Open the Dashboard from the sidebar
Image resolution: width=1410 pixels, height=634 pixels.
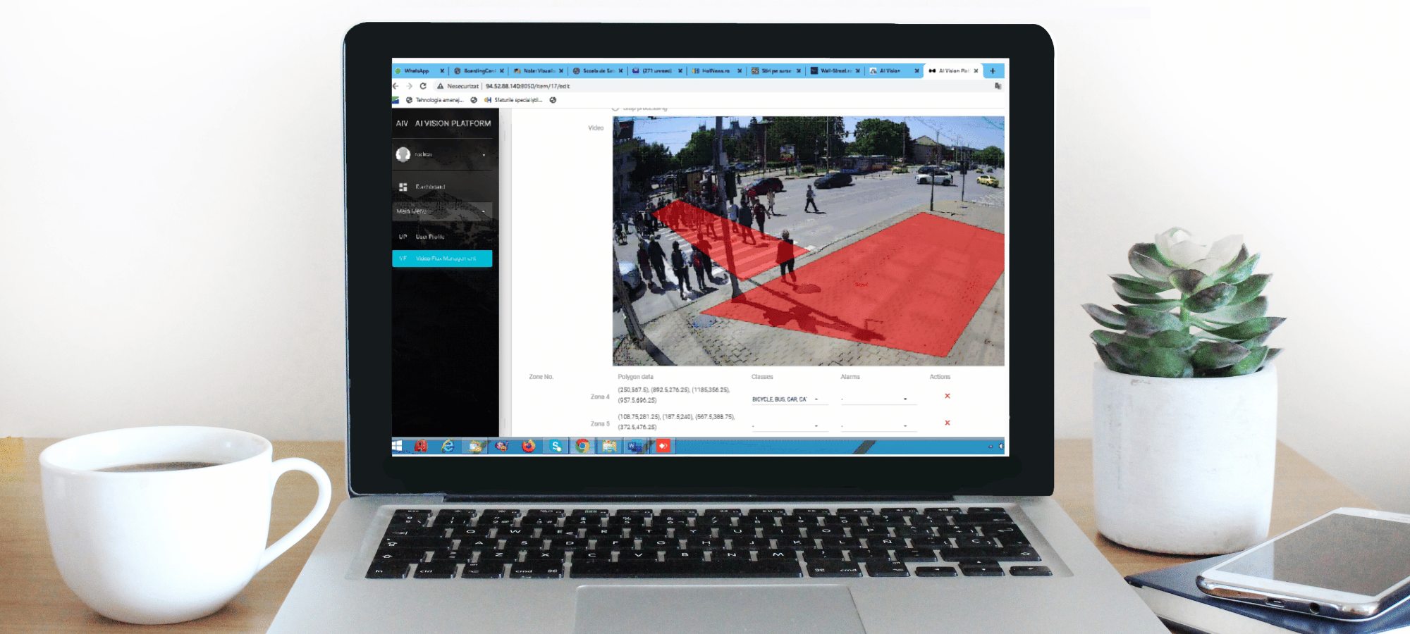coord(430,187)
